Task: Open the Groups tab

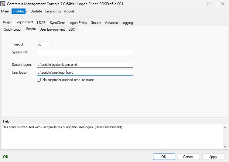Action: (96, 23)
